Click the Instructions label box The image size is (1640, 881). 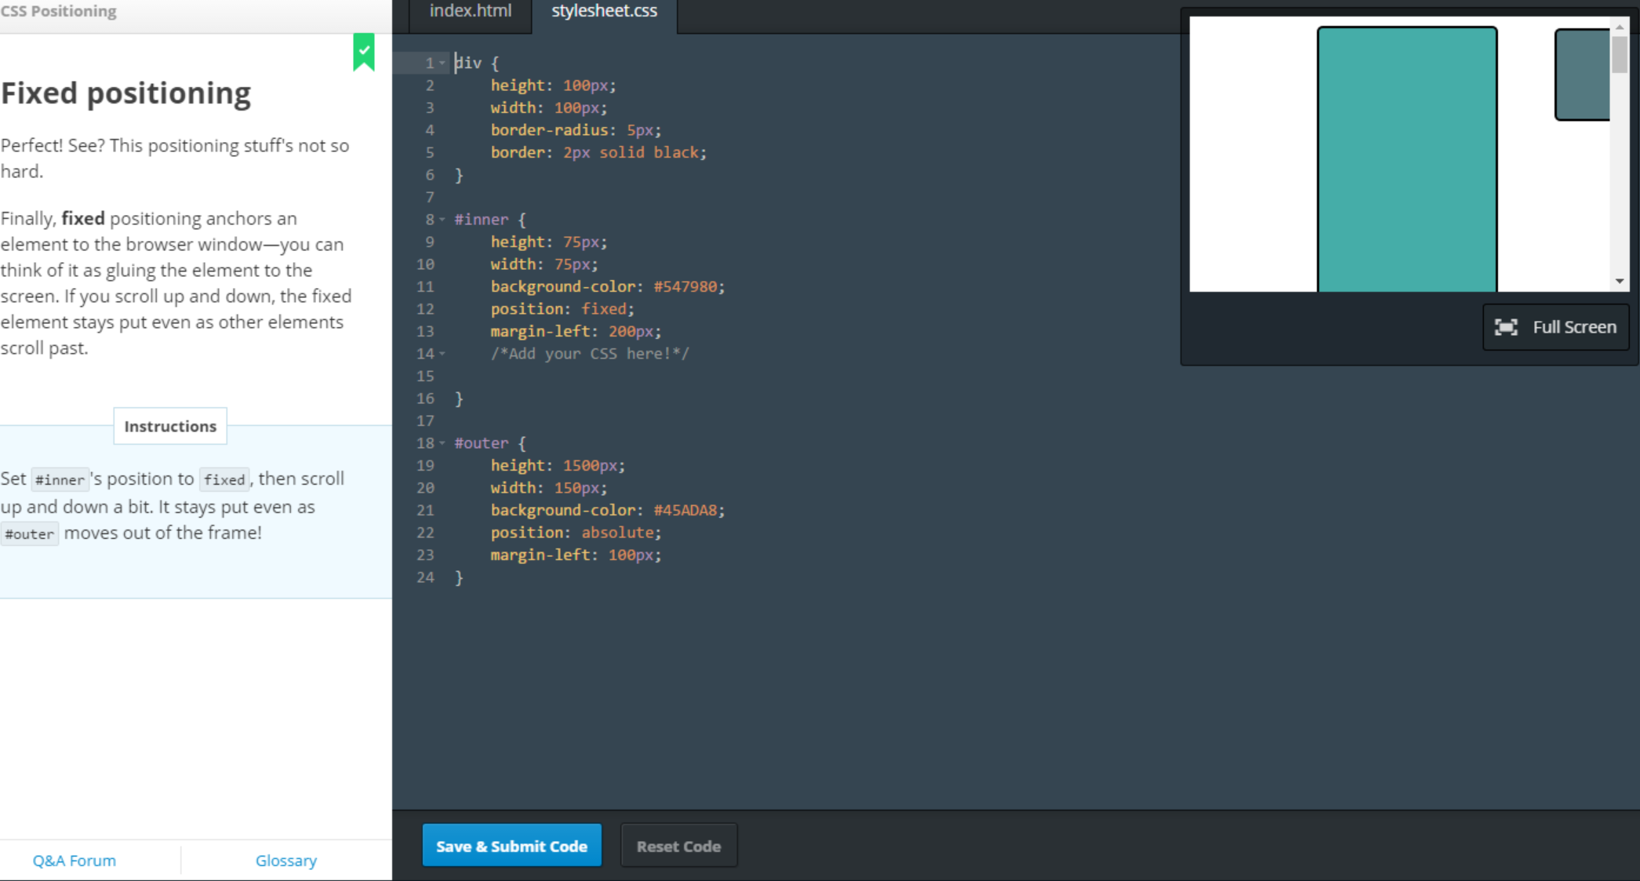(x=170, y=426)
